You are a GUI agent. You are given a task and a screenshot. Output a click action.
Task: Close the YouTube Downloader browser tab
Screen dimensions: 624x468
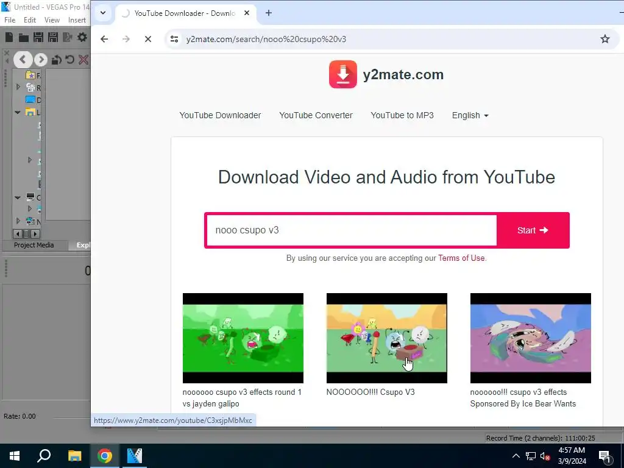[247, 13]
